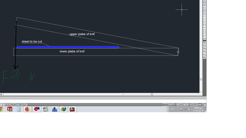Switch to AutoCAD taskbar button
This screenshot has width=246, height=138.
pos(72,109)
